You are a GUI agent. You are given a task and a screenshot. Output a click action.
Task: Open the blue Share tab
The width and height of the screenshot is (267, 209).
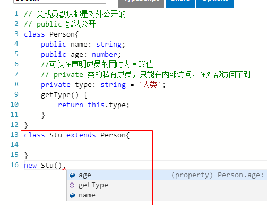coord(180,4)
